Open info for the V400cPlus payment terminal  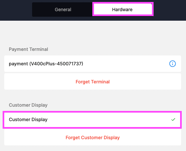click(172, 64)
